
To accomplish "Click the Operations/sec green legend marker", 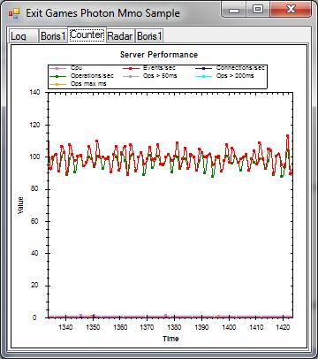I will click(57, 76).
